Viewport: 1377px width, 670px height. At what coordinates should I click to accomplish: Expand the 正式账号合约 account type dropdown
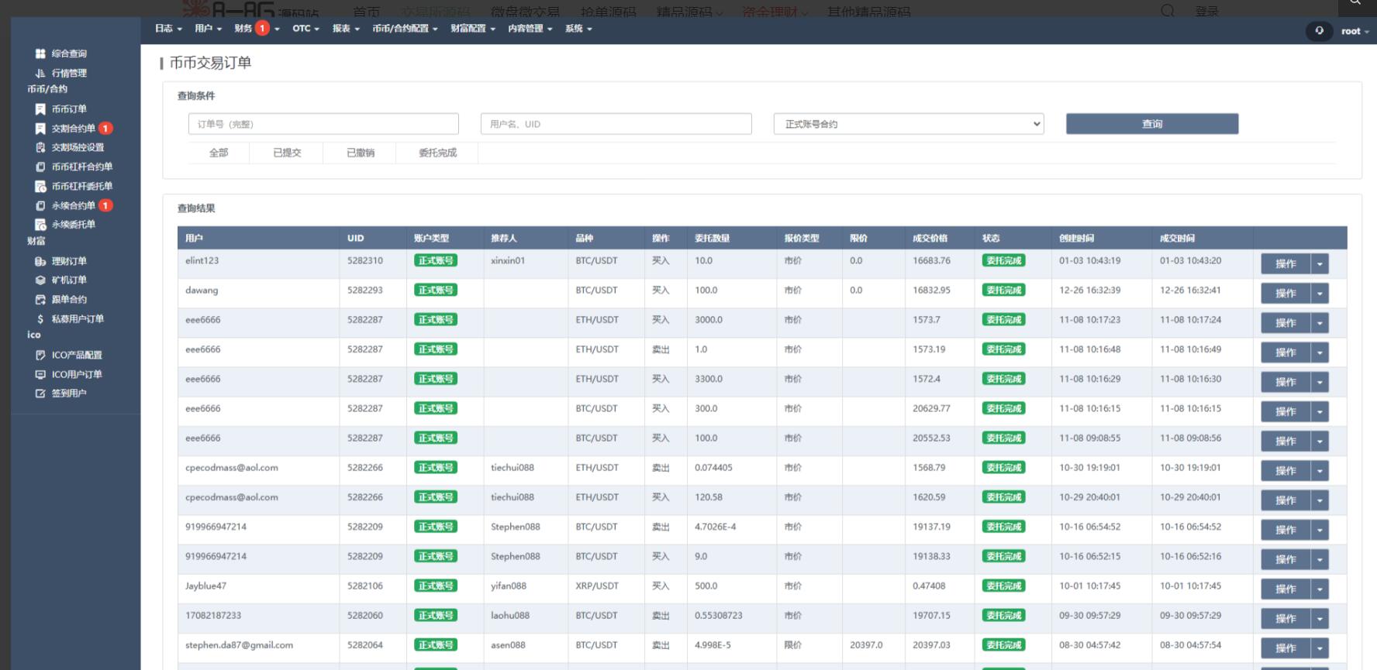[908, 124]
